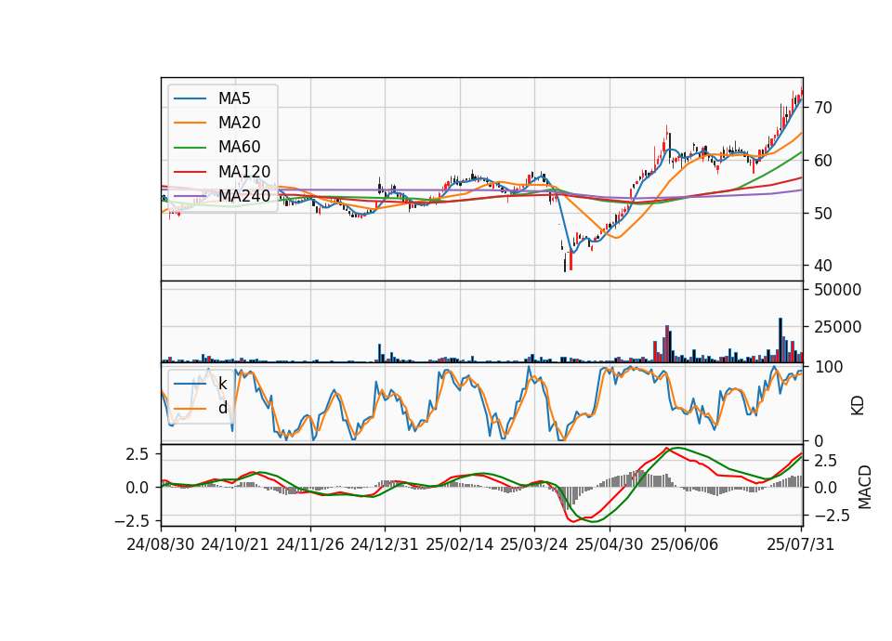Click the 24/11/26 date tick label
This screenshot has width=892, height=641.
[310, 544]
